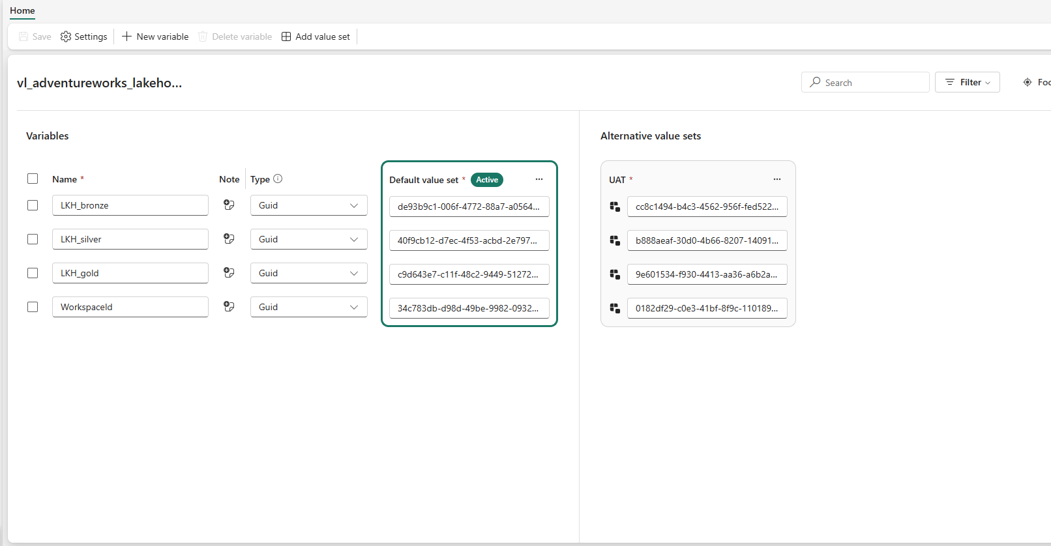Click the Alternative value sets heading
The height and width of the screenshot is (546, 1051).
coord(651,136)
